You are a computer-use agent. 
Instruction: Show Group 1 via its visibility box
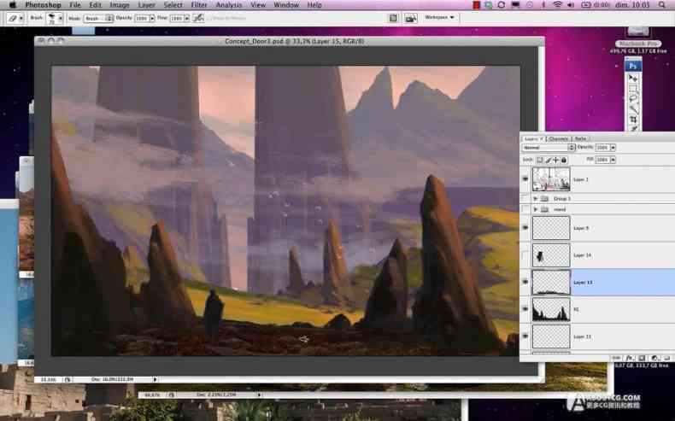[x=525, y=198]
